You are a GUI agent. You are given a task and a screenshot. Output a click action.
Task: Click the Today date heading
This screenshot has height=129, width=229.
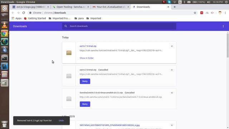pos(65,37)
